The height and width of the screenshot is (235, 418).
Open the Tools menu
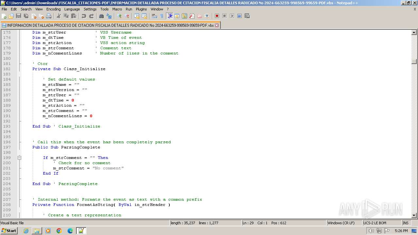point(104,9)
